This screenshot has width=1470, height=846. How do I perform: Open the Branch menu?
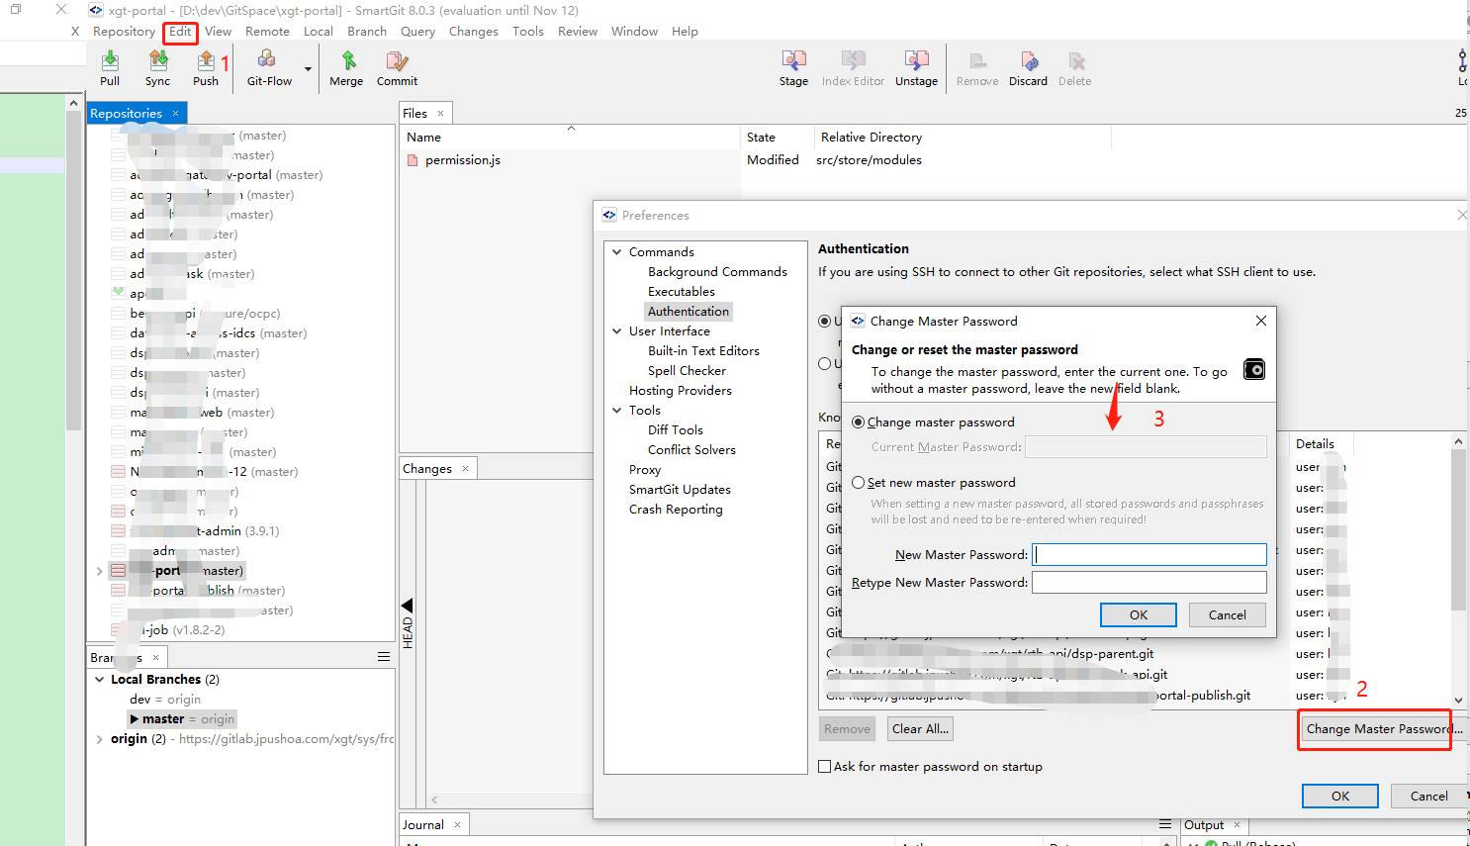click(367, 32)
